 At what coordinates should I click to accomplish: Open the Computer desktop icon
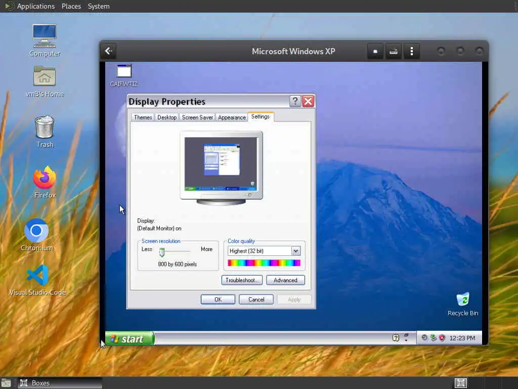pyautogui.click(x=45, y=41)
